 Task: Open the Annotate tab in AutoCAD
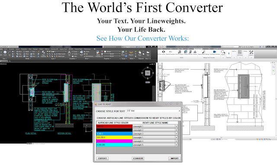pos(12,49)
